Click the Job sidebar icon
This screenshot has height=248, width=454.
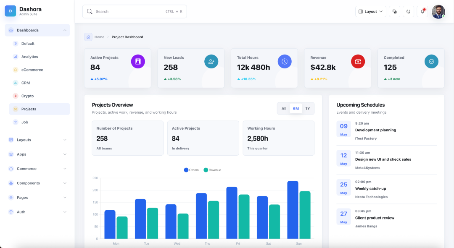pyautogui.click(x=16, y=122)
